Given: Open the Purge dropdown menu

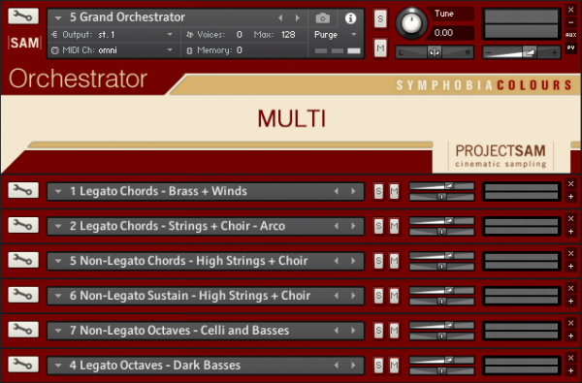Looking at the screenshot, I should coord(354,35).
